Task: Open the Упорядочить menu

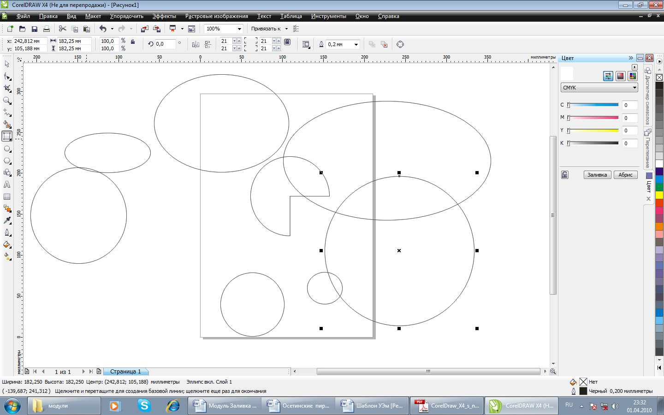Action: pyautogui.click(x=127, y=16)
